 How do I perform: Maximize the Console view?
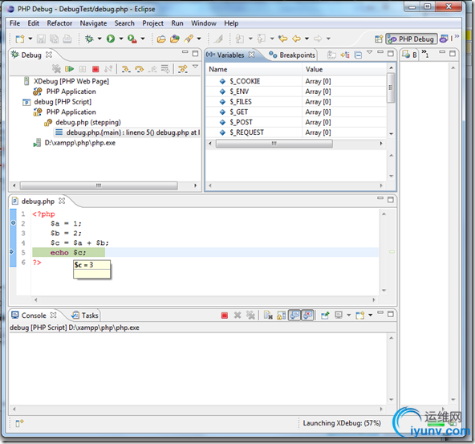[x=391, y=314]
